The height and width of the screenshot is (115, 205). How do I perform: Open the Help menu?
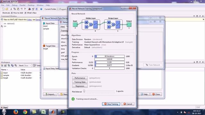(48, 5)
